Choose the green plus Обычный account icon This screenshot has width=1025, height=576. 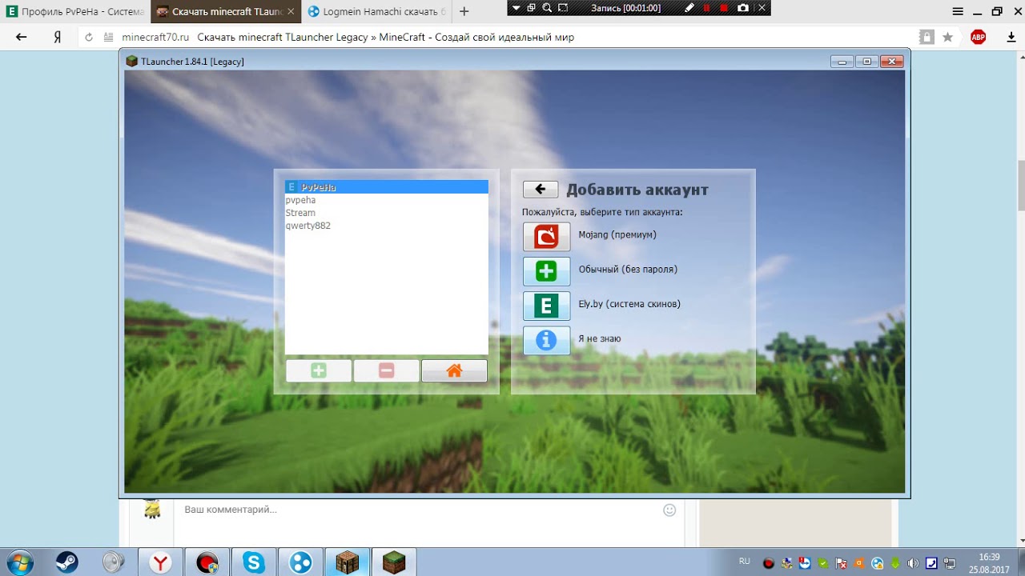click(546, 271)
